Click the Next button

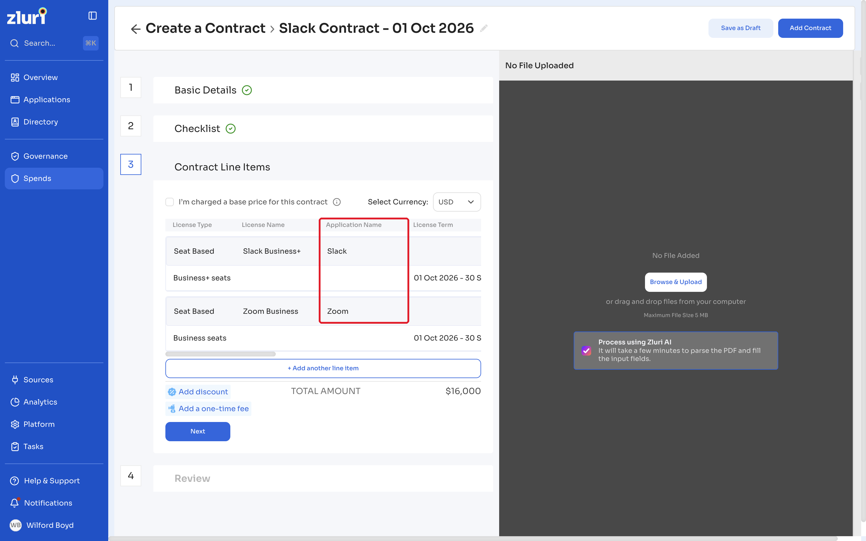[x=198, y=432]
